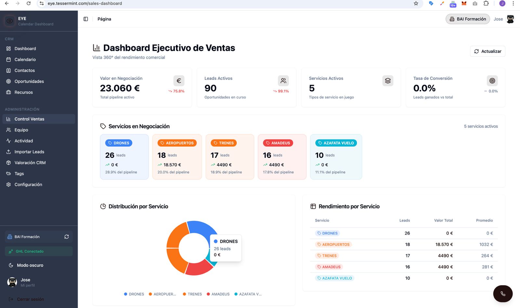520x308 pixels.
Task: Click the Actualizar button
Action: point(487,51)
